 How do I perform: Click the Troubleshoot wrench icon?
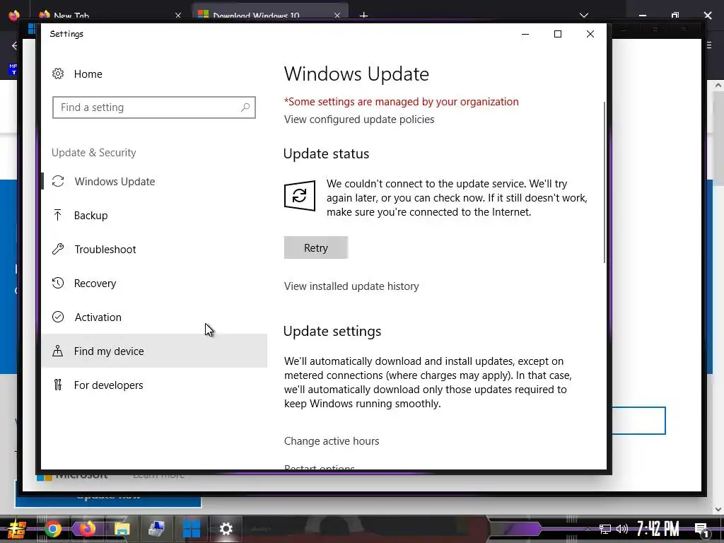[58, 250]
